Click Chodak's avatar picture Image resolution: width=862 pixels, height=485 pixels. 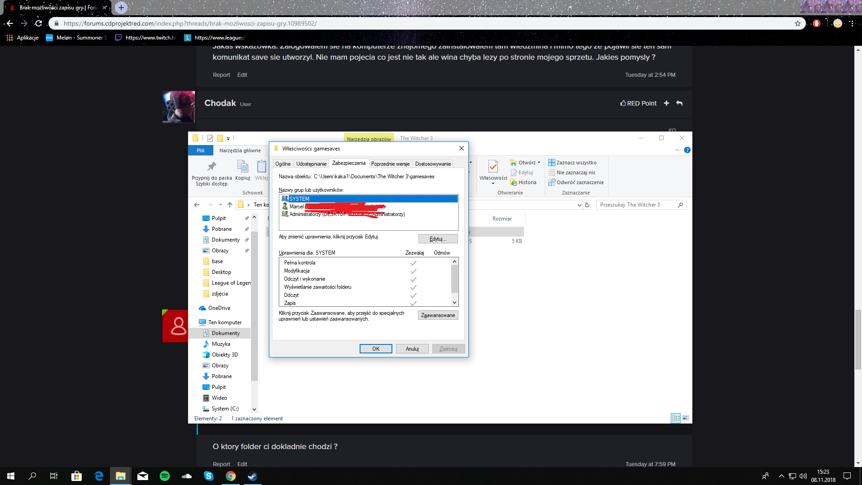point(179,107)
